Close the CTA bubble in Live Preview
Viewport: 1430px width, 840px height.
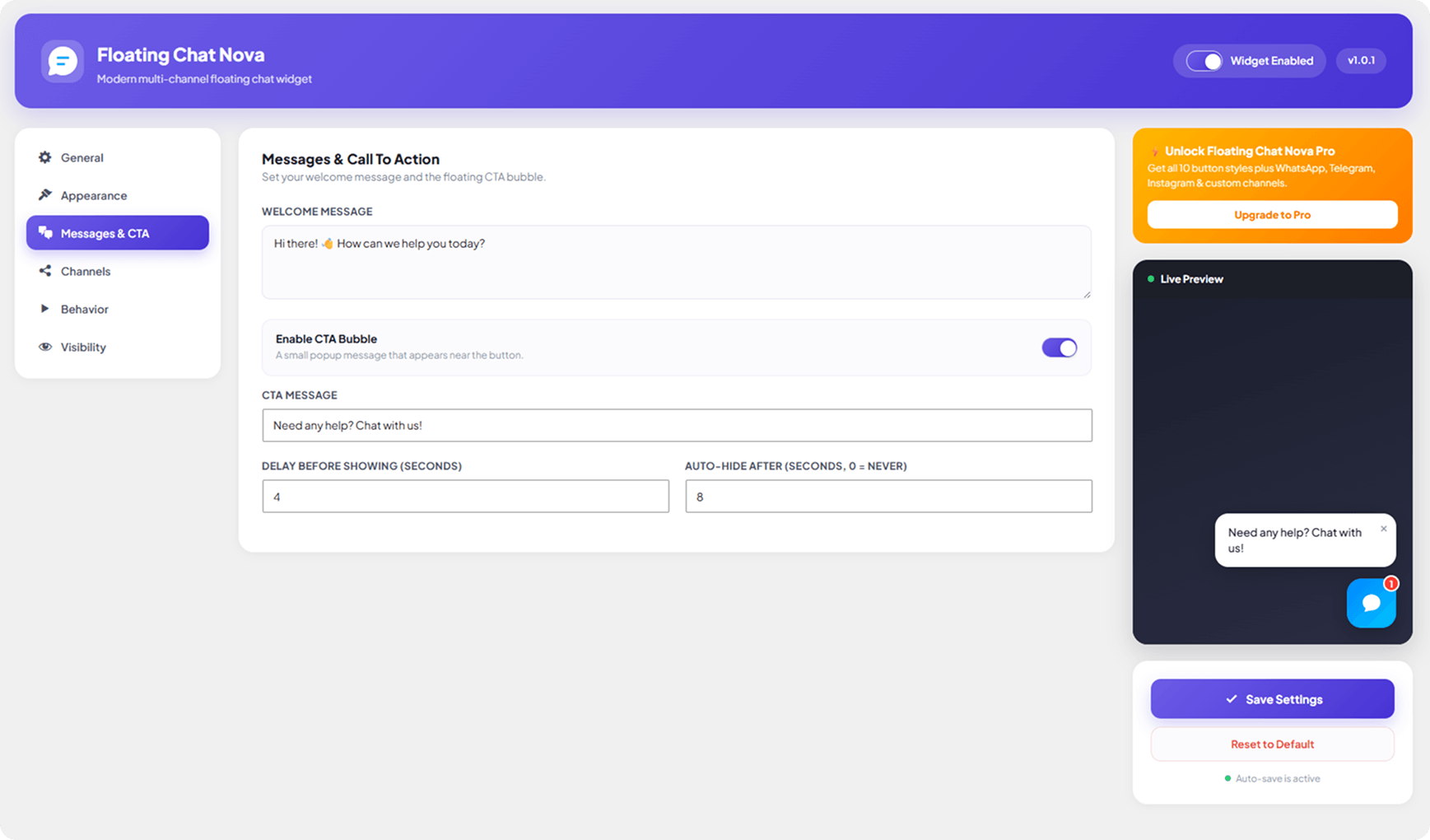pos(1384,529)
